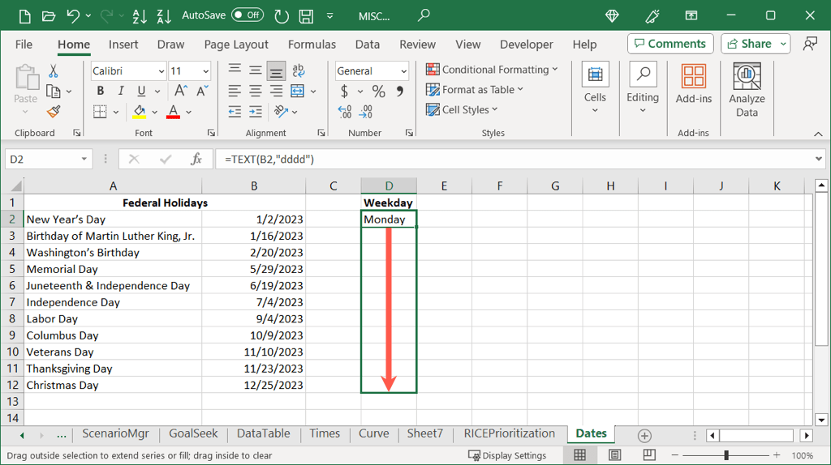The image size is (831, 465).
Task: Open the Add-ins button
Action: (693, 85)
